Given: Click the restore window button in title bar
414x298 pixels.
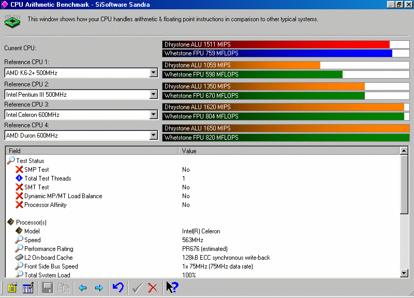Looking at the screenshot, I should (398, 5).
